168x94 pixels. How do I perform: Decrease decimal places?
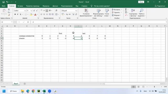click(76, 14)
